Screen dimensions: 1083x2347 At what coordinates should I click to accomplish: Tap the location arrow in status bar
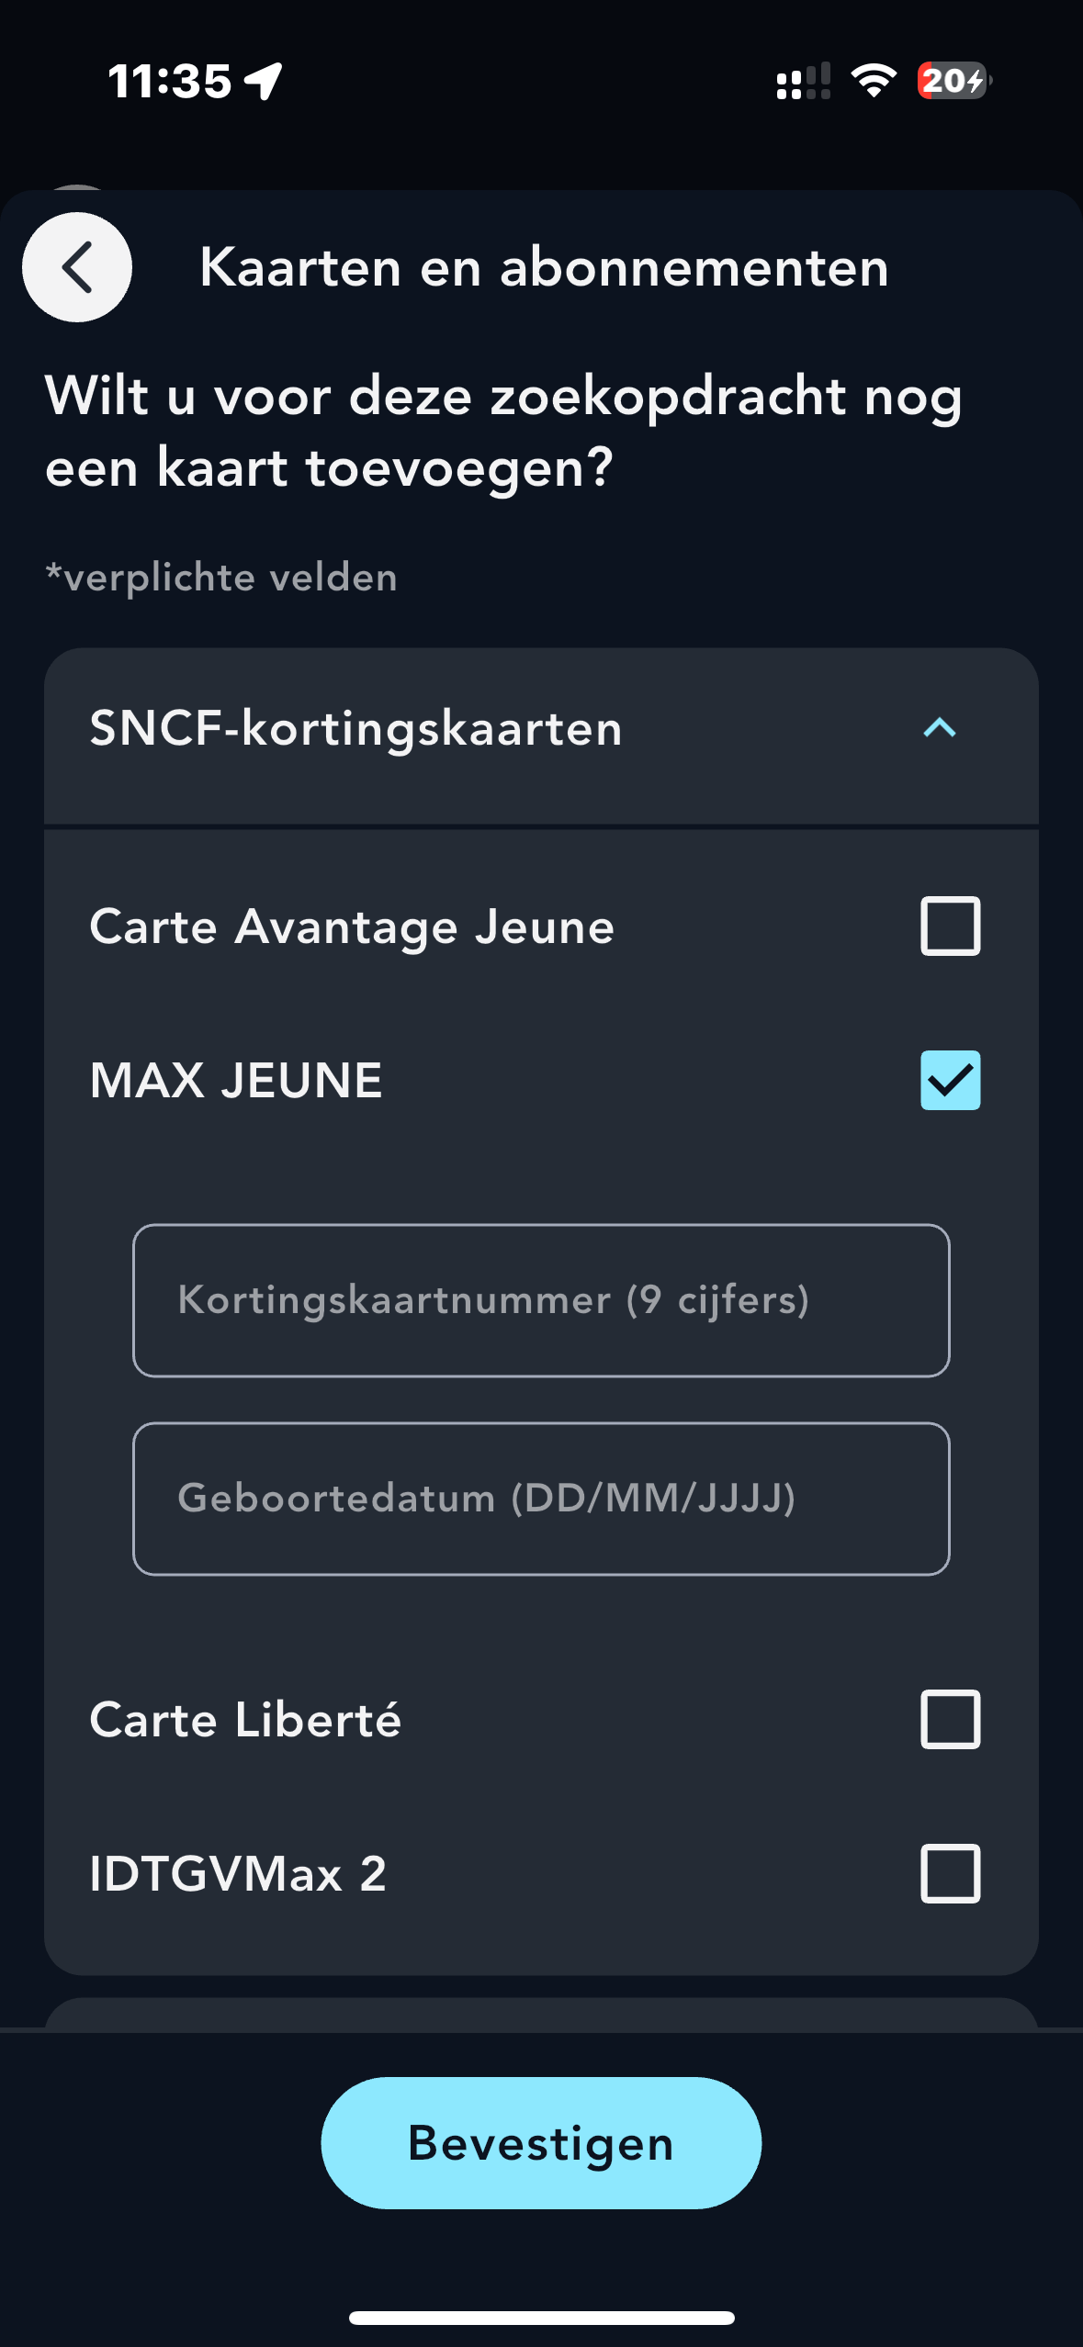pos(264,81)
